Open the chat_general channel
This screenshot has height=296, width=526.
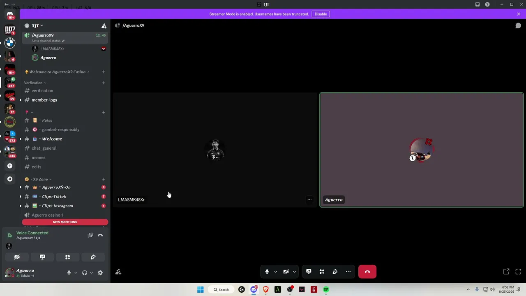click(65, 148)
